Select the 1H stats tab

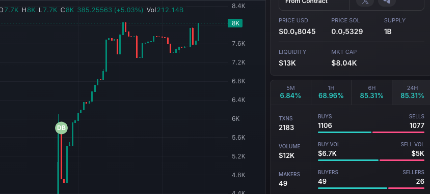tap(331, 92)
